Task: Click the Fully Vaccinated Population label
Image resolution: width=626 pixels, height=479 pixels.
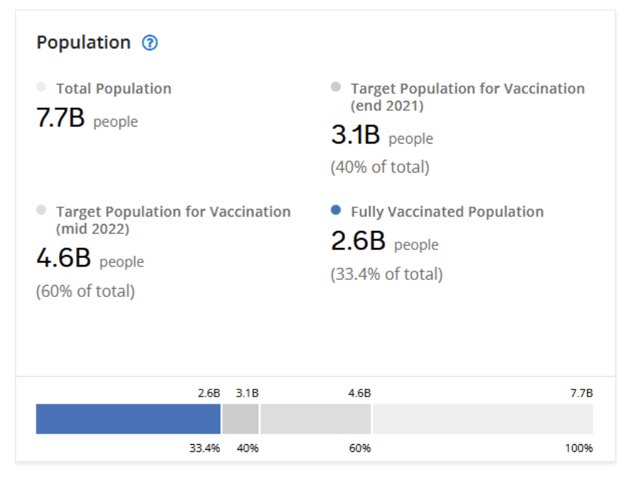Action: coord(447,212)
